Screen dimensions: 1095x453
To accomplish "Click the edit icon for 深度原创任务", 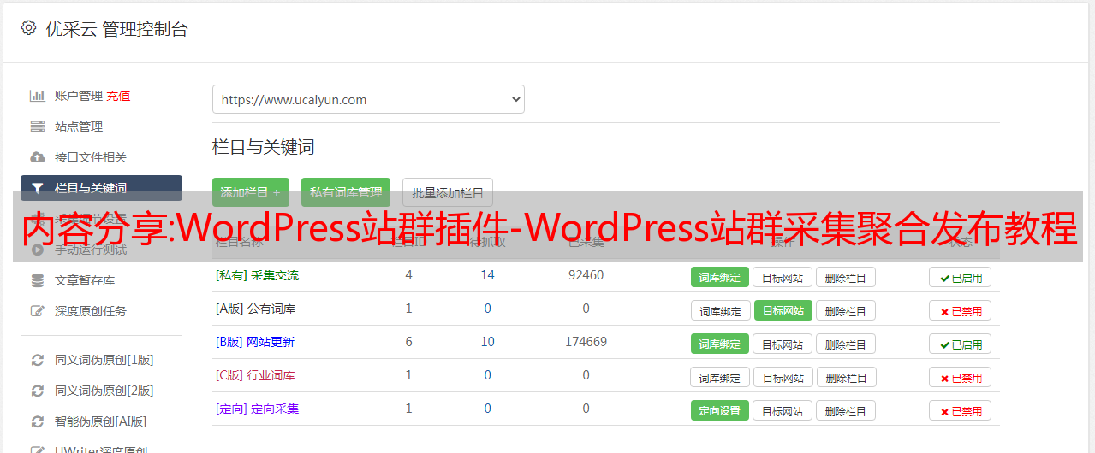I will (37, 311).
